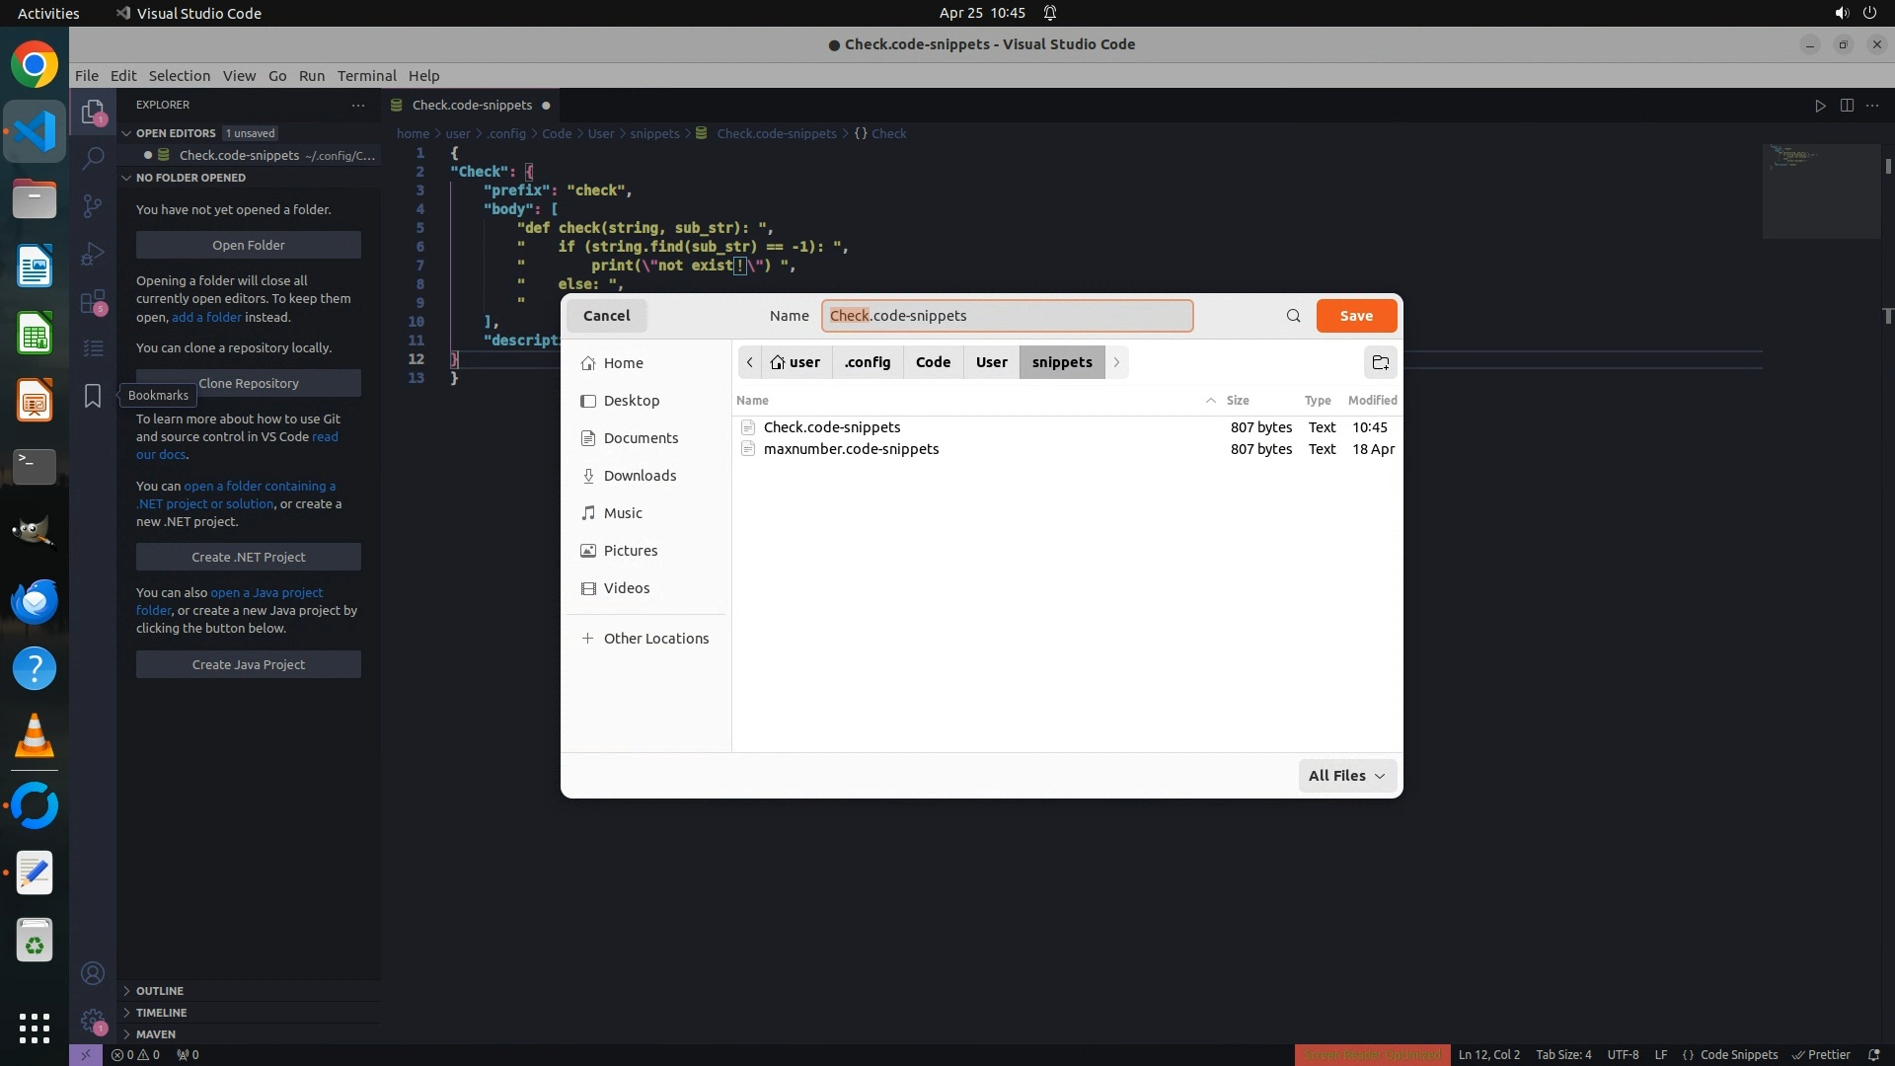Viewport: 1895px width, 1066px height.
Task: Open the Search view in activity bar
Action: [93, 158]
